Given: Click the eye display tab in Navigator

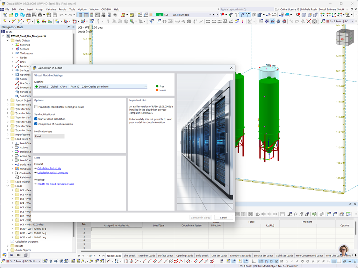Looking at the screenshot, I should [x=12, y=255].
